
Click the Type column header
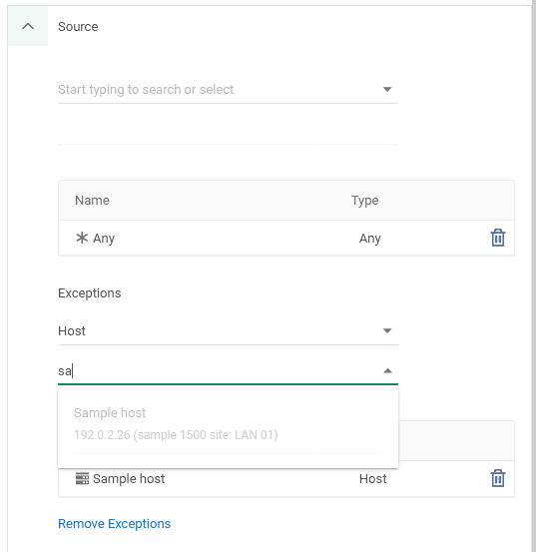click(x=364, y=200)
